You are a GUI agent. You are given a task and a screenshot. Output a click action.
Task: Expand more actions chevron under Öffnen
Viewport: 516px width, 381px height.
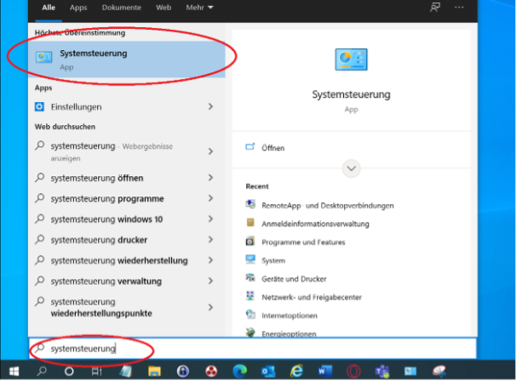(x=352, y=168)
